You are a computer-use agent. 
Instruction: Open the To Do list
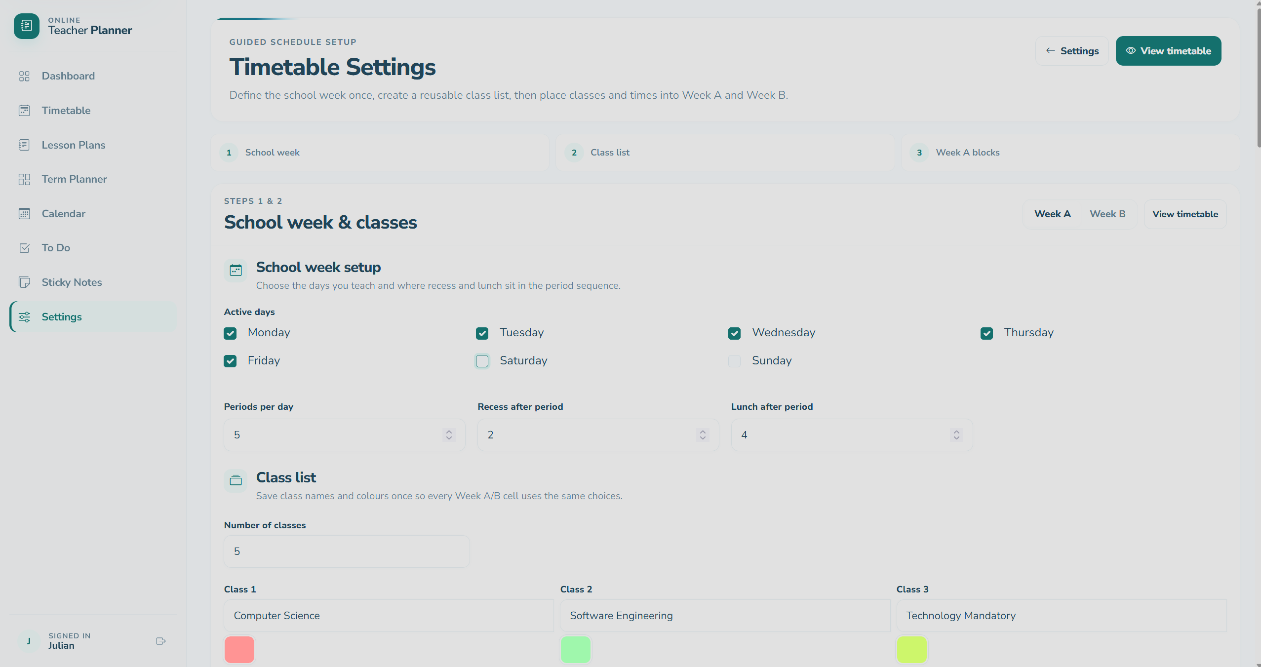[93, 248]
